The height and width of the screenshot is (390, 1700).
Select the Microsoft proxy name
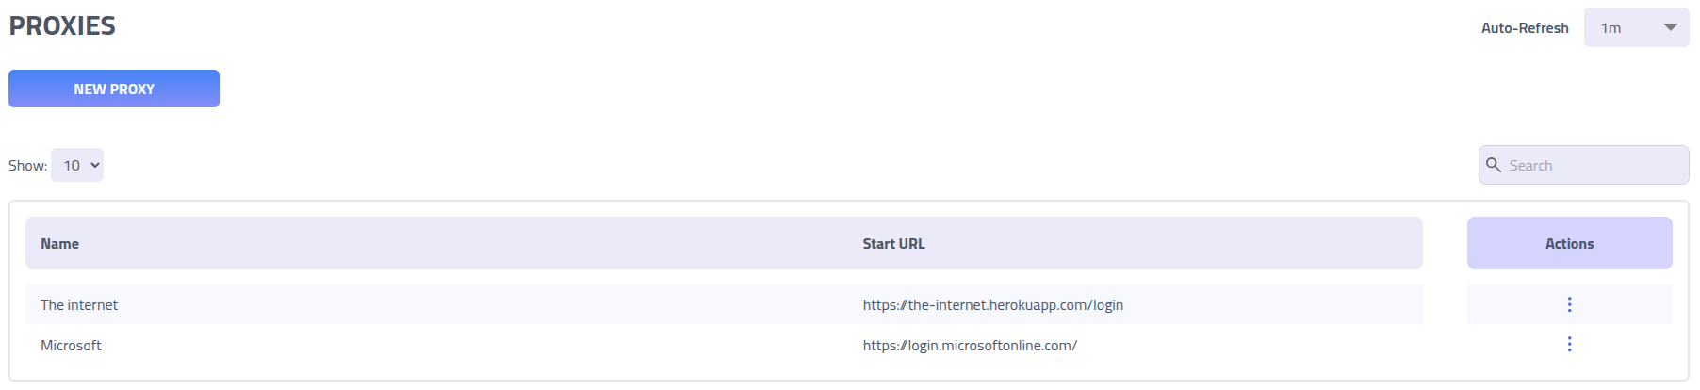click(71, 346)
